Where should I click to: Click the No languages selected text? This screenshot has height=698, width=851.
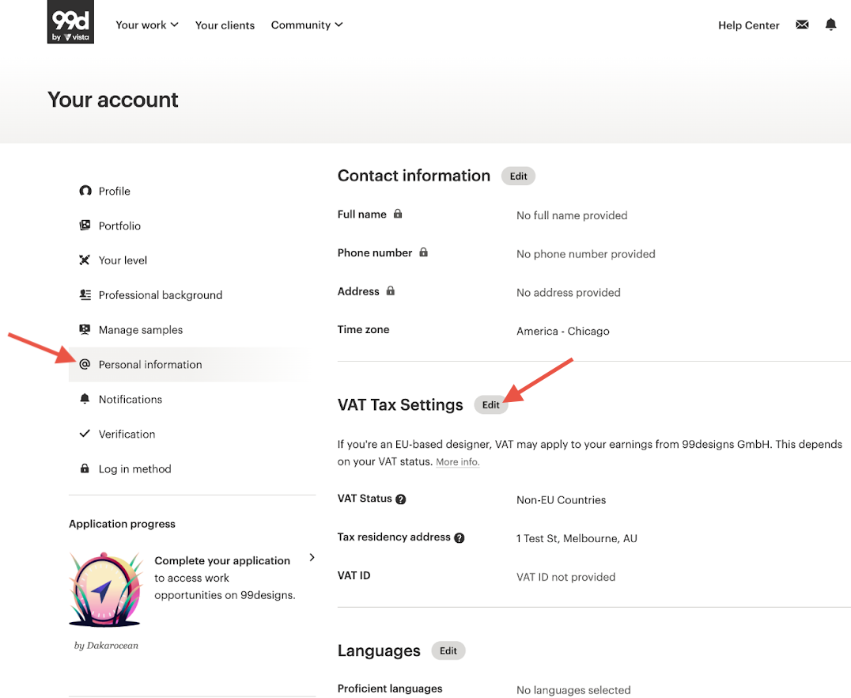[573, 690]
